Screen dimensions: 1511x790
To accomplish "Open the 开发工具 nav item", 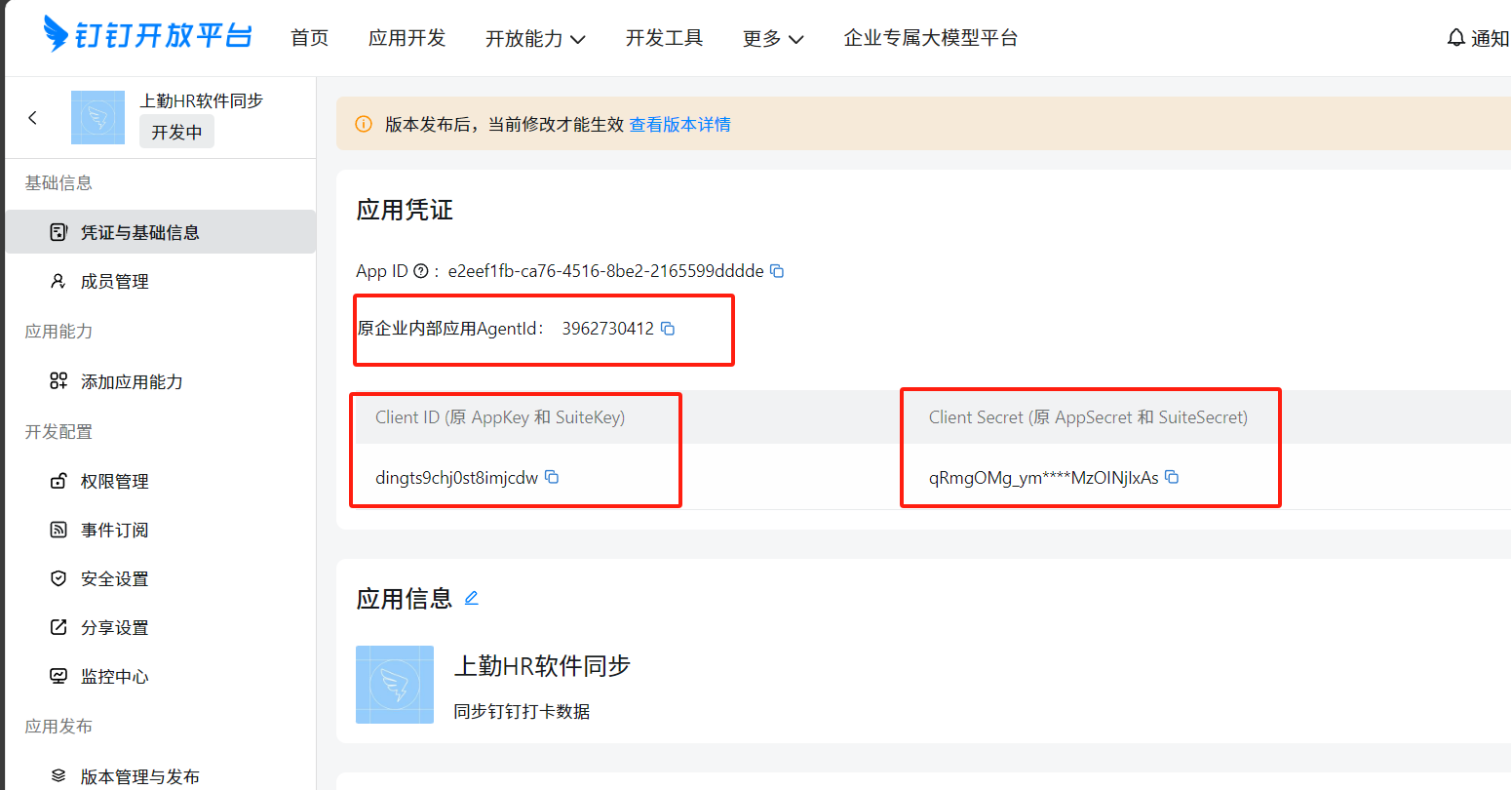I will click(665, 38).
